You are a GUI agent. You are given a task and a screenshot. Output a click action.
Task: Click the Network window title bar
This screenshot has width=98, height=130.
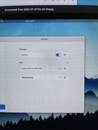tap(44, 39)
